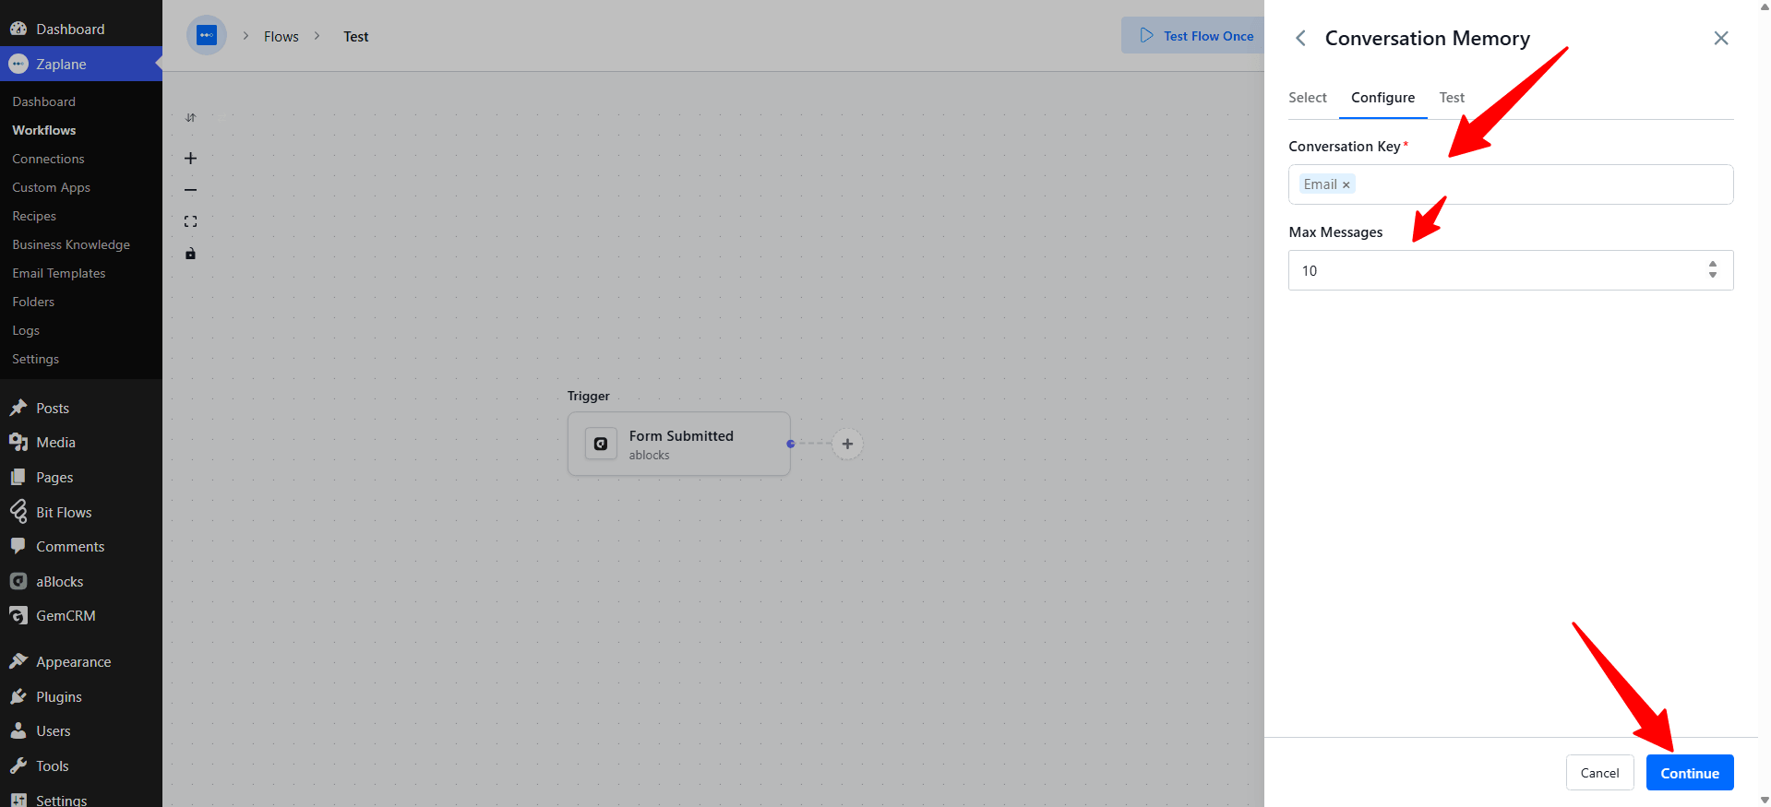
Task: Open Custom Apps page
Action: tap(52, 187)
